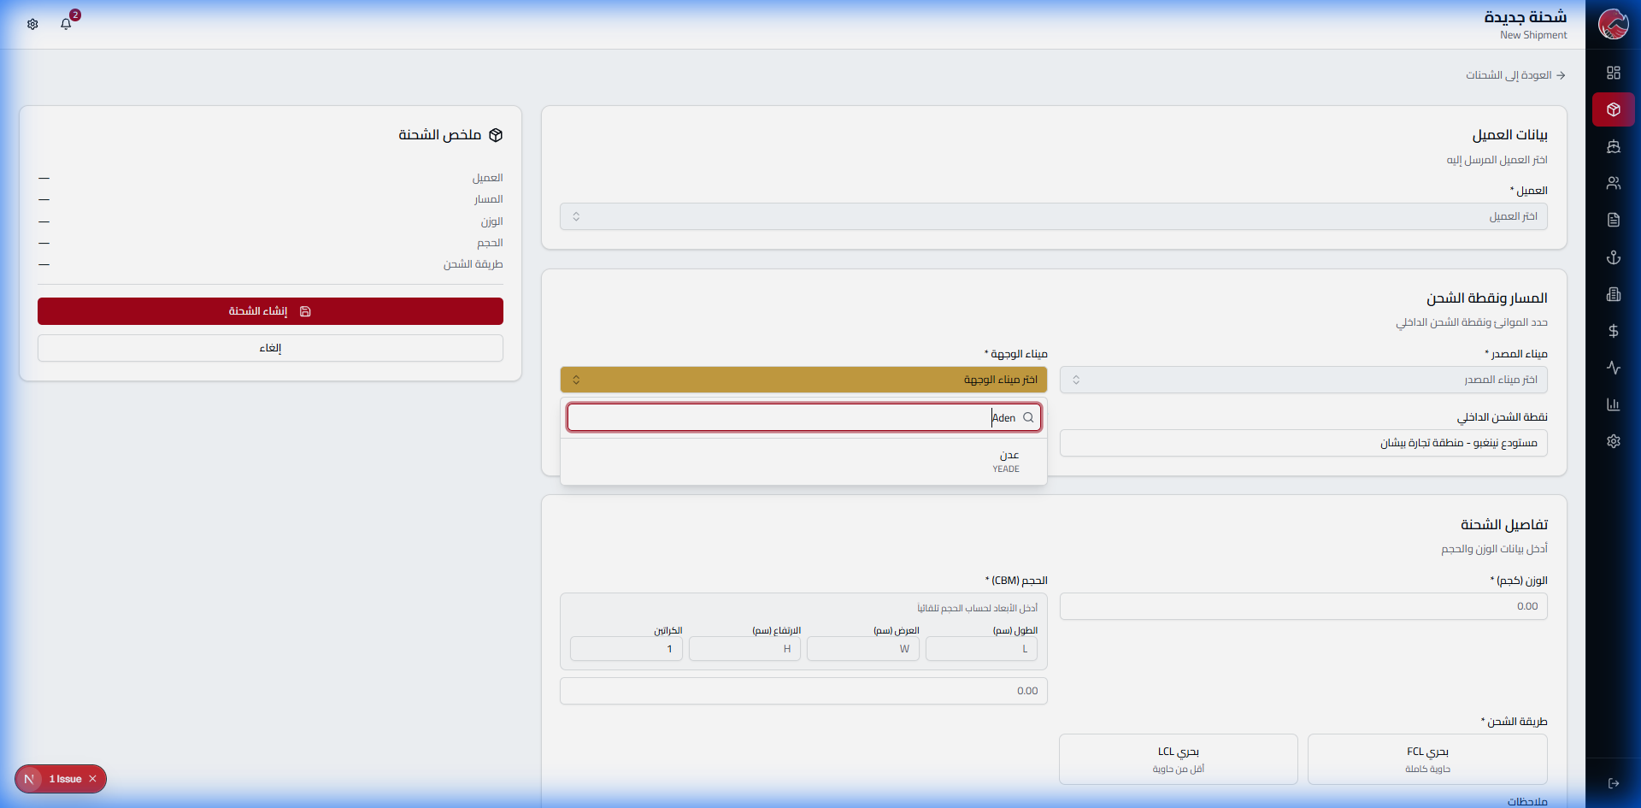Click the ship icon in sidebar

[x=1613, y=147]
